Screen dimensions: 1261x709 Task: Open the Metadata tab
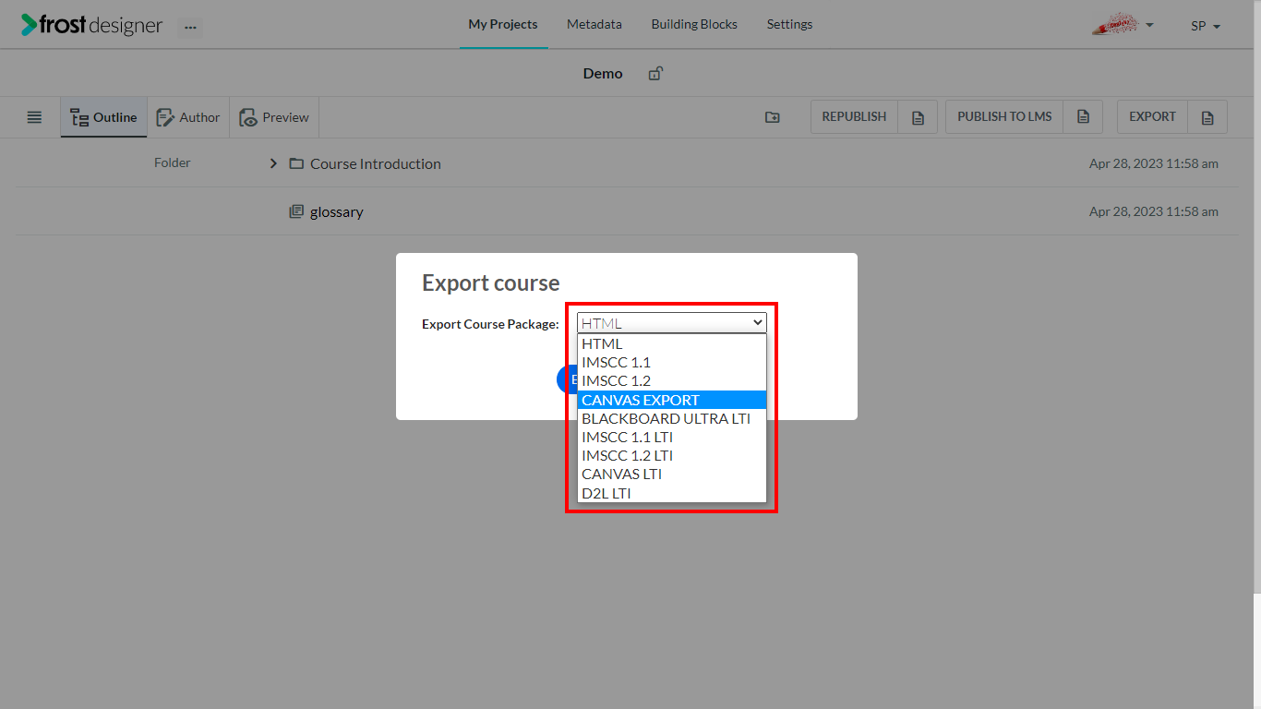pos(594,24)
